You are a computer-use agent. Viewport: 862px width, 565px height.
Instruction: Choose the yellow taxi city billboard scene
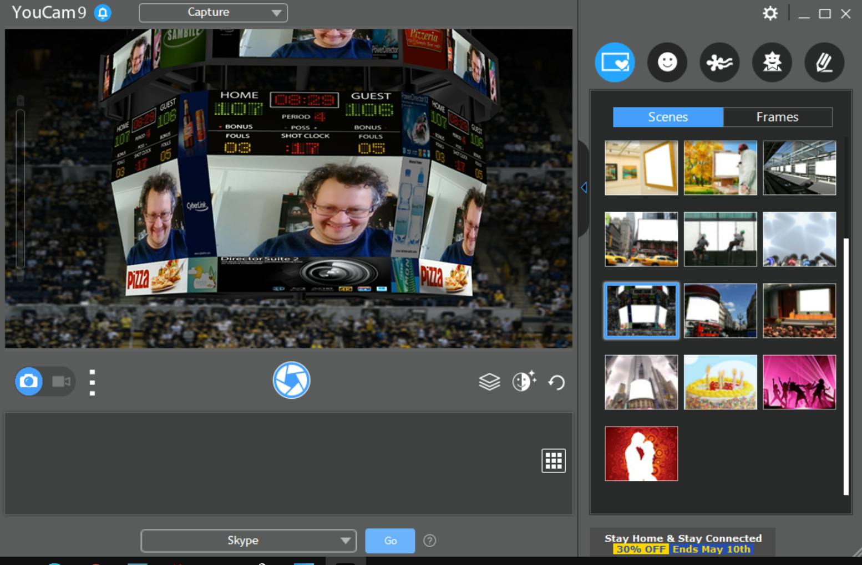click(x=641, y=239)
